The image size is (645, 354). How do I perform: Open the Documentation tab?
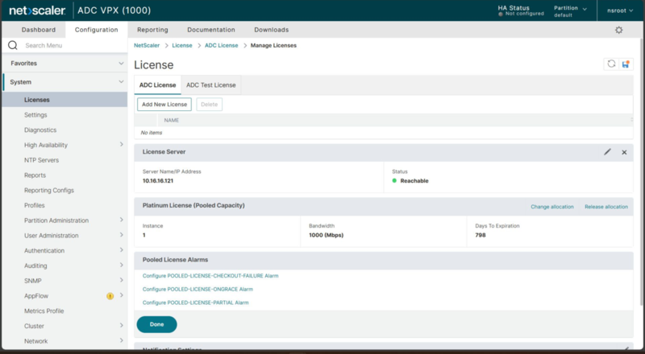[x=211, y=30]
